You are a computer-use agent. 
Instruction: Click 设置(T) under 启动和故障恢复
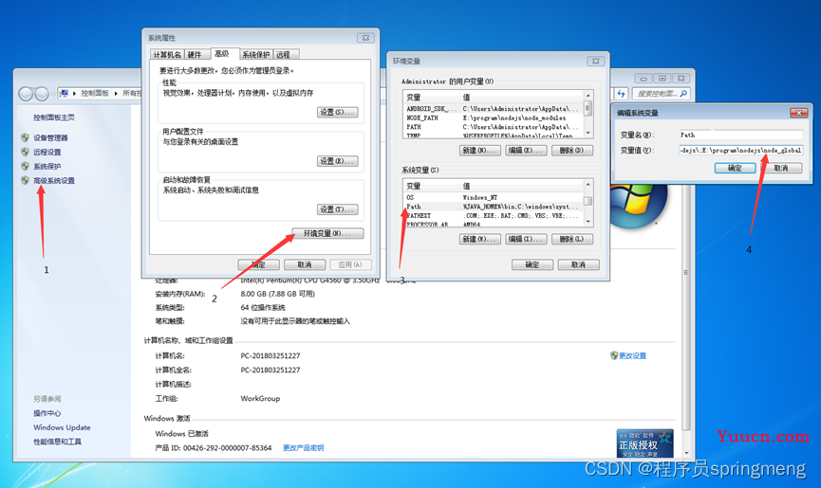(337, 209)
